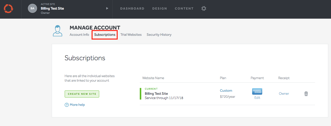
Task: Select the Subscriptions tab
Action: click(105, 35)
